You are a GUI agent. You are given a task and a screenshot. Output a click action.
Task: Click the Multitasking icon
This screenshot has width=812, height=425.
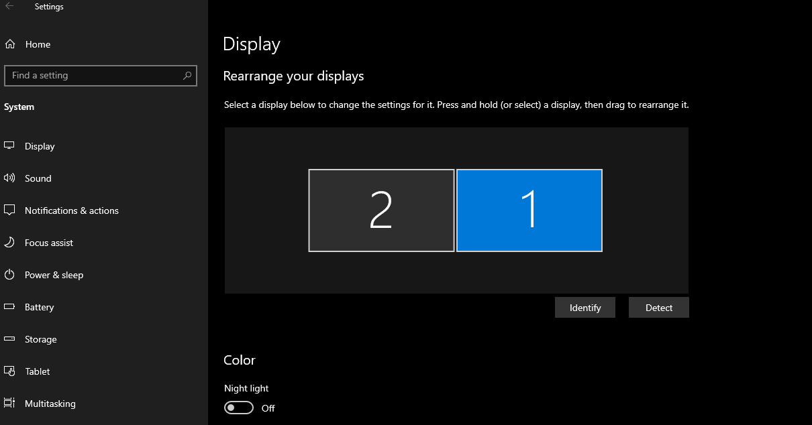pyautogui.click(x=9, y=404)
